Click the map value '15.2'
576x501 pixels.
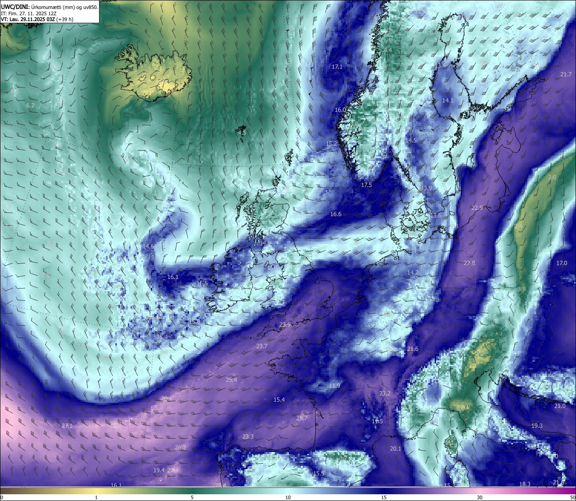click(331, 144)
